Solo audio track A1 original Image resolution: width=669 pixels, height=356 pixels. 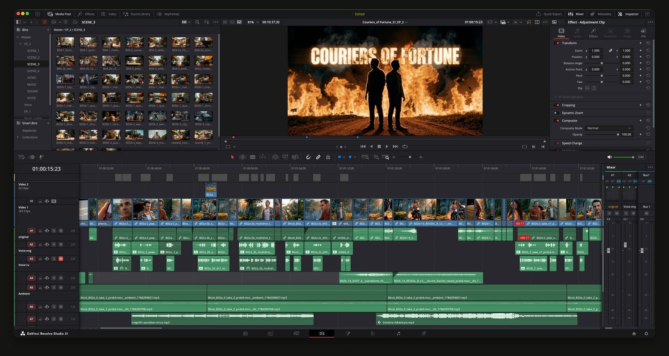coord(54,231)
